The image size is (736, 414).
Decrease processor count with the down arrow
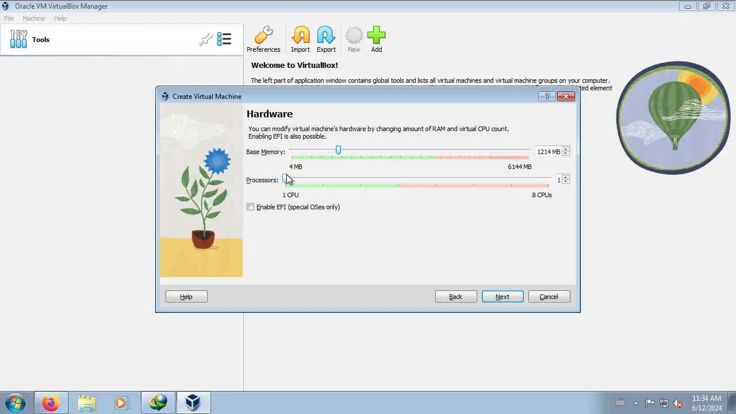point(566,182)
